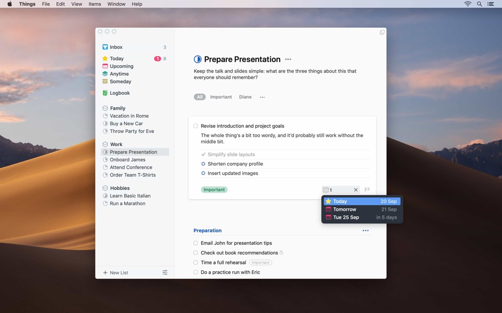Check off Time a full rehearsal

coord(196,262)
